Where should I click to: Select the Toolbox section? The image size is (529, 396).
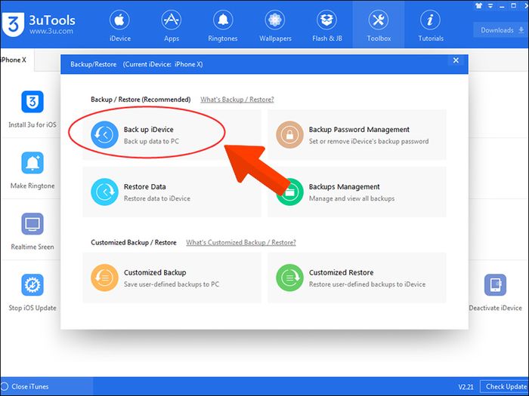(x=379, y=26)
